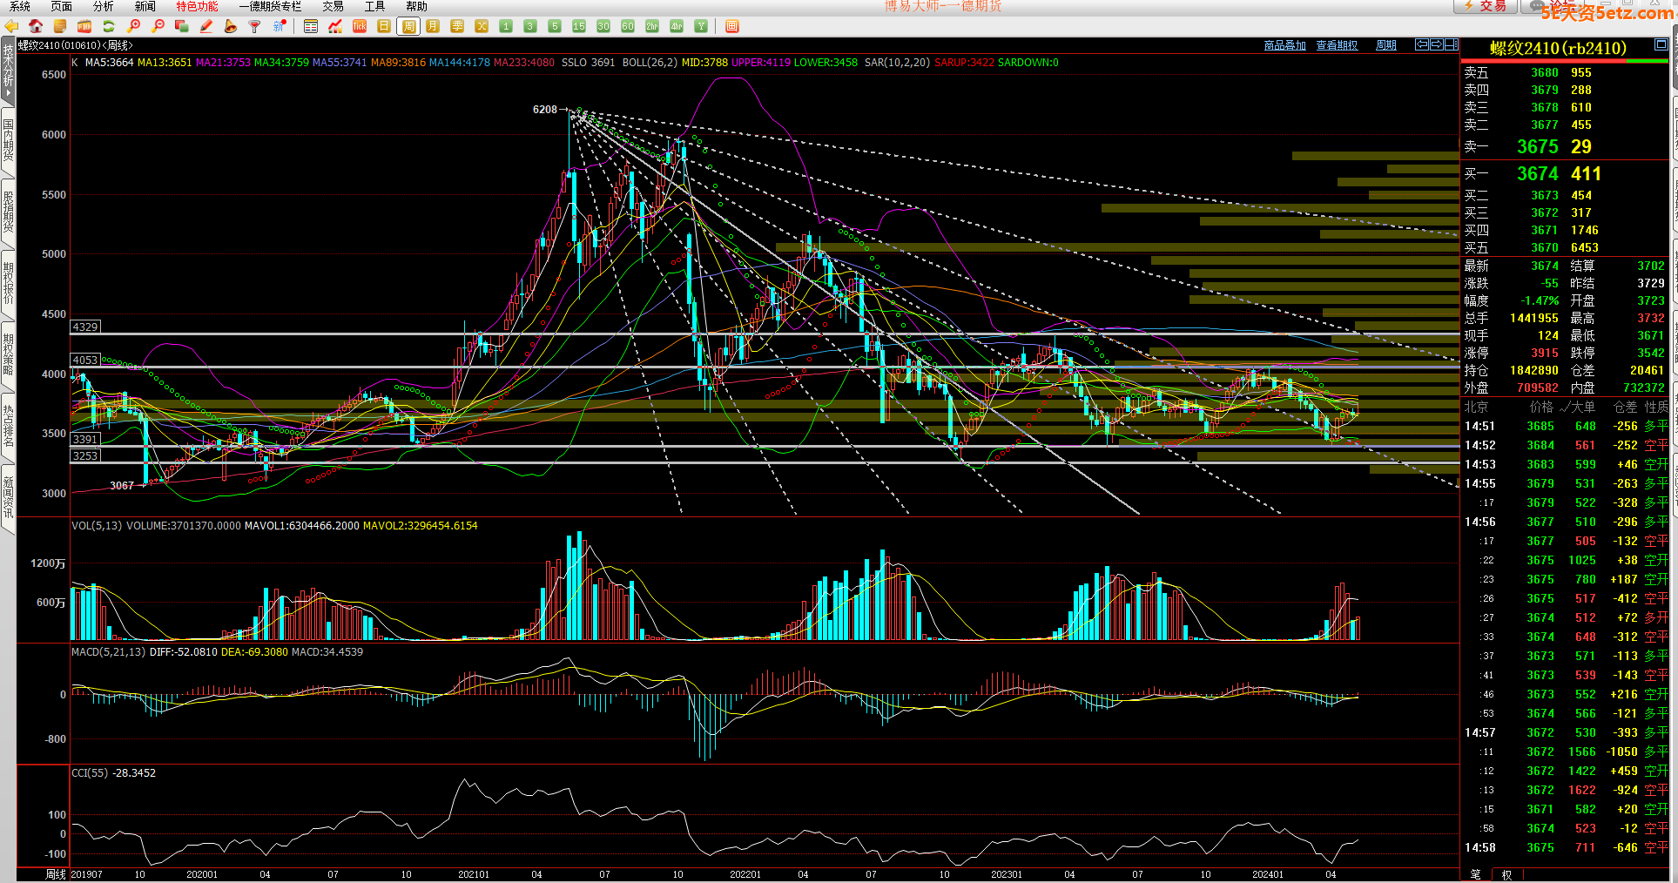Screen dimensions: 1678x883
Task: Click the orange X period icon
Action: 482,26
